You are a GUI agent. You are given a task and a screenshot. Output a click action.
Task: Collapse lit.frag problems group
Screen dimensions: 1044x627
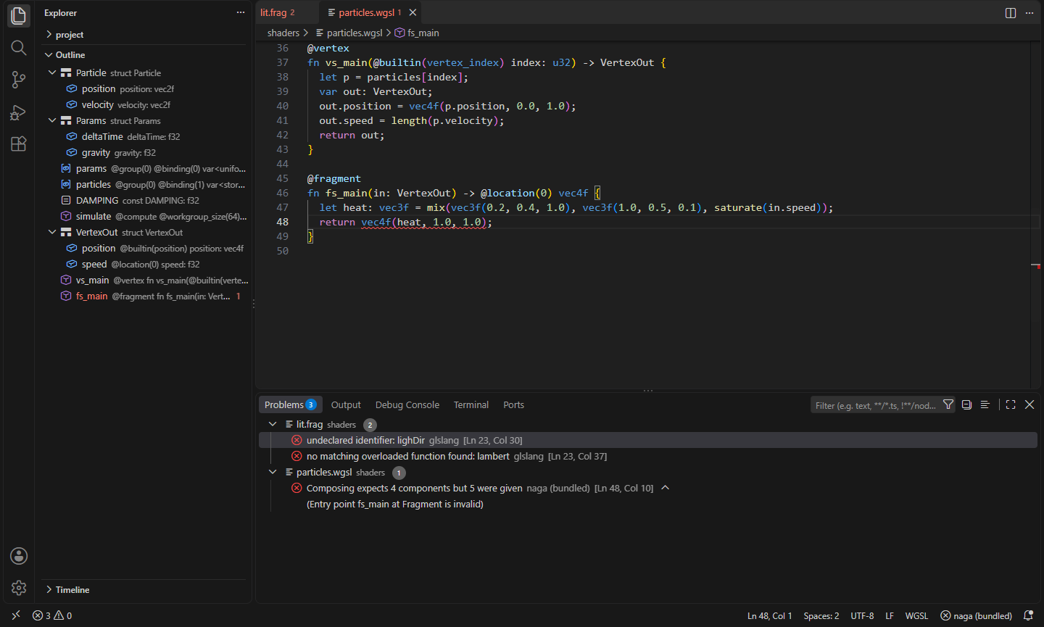(x=273, y=424)
